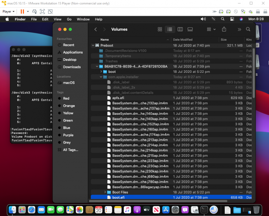Open Siri from the menu bar
The width and height of the screenshot is (269, 216).
pos(241,19)
